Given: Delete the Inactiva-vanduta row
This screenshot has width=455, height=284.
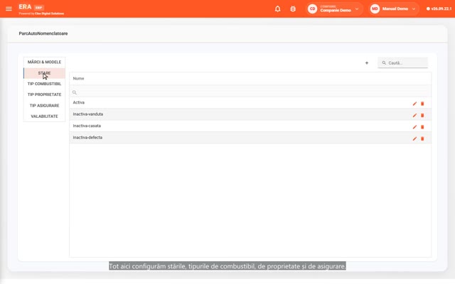Looking at the screenshot, I should (x=422, y=115).
